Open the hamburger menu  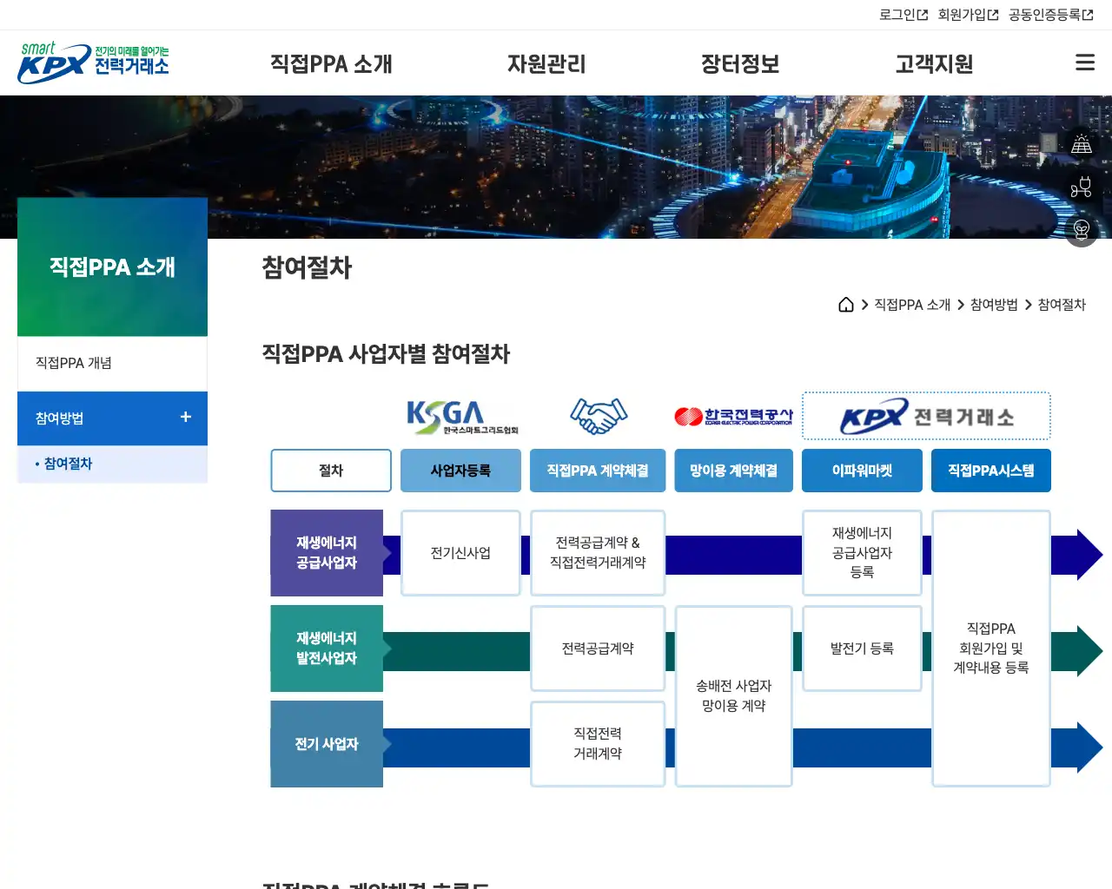(1084, 62)
